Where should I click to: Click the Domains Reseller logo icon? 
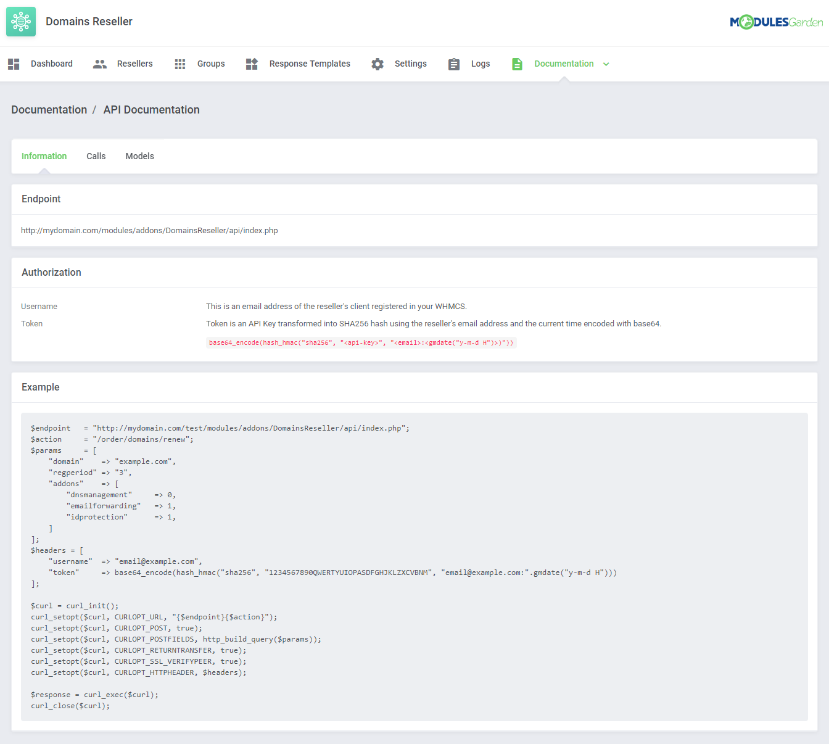point(20,21)
